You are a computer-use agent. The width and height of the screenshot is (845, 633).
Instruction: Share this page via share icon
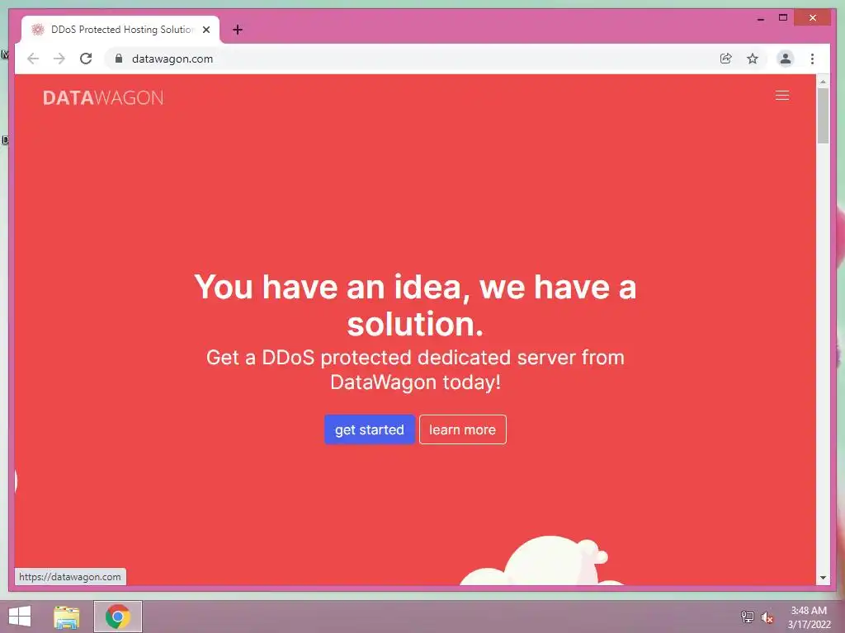click(x=726, y=59)
